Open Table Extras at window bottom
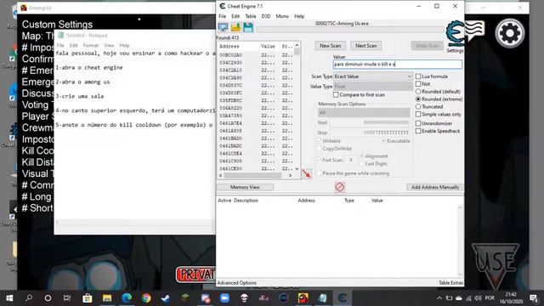Image resolution: width=544 pixels, height=306 pixels. [450, 283]
